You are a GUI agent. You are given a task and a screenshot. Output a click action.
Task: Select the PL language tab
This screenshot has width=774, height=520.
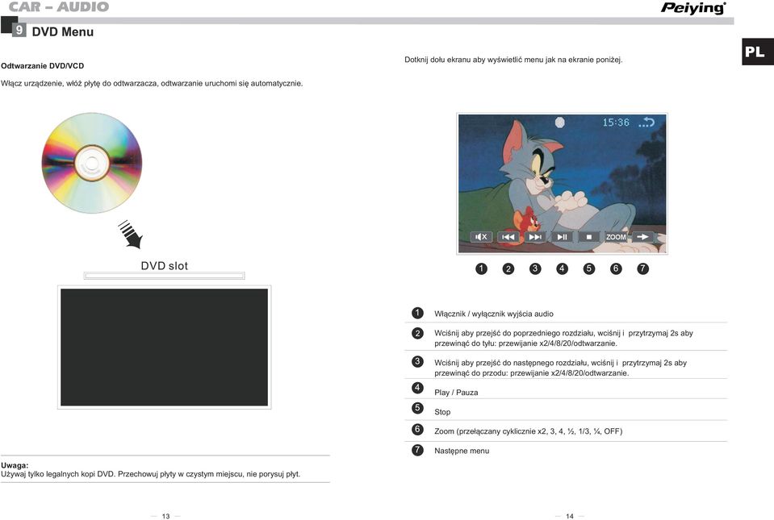[757, 52]
